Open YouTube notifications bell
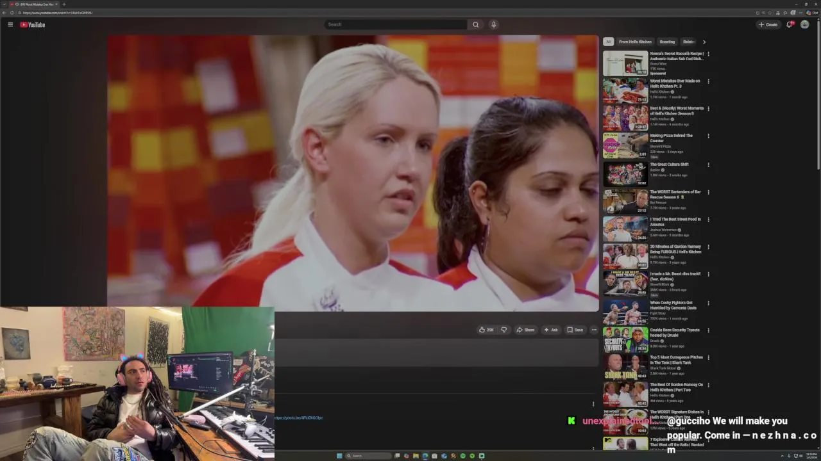The width and height of the screenshot is (821, 461). [790, 24]
